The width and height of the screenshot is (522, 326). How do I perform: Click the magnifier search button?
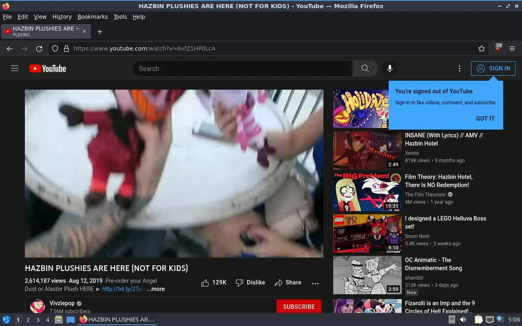tap(365, 68)
